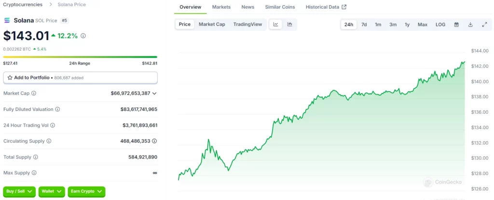Screen dimensions: 494x200
Task: Click the Solana logo icon
Action: [7, 20]
